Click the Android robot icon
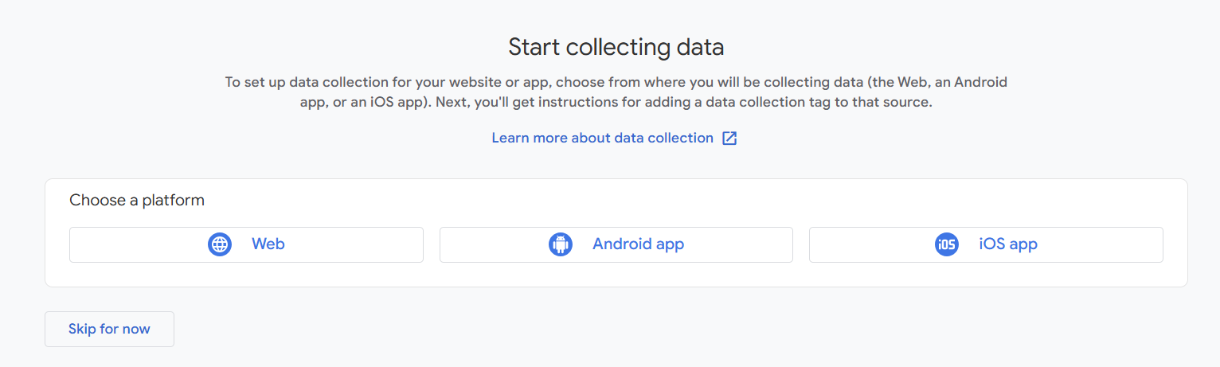The height and width of the screenshot is (367, 1220). point(561,244)
